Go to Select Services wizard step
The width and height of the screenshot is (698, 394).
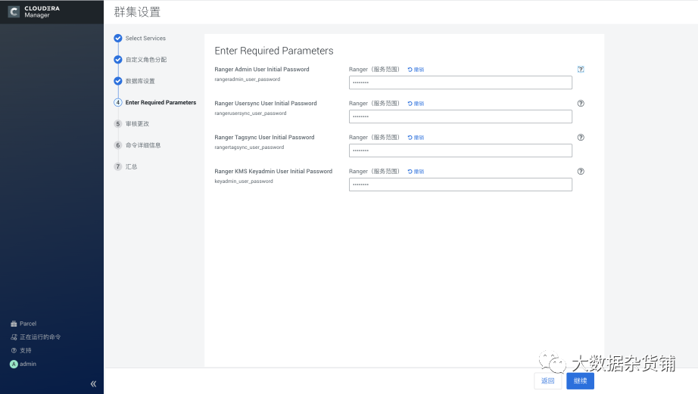coord(145,39)
